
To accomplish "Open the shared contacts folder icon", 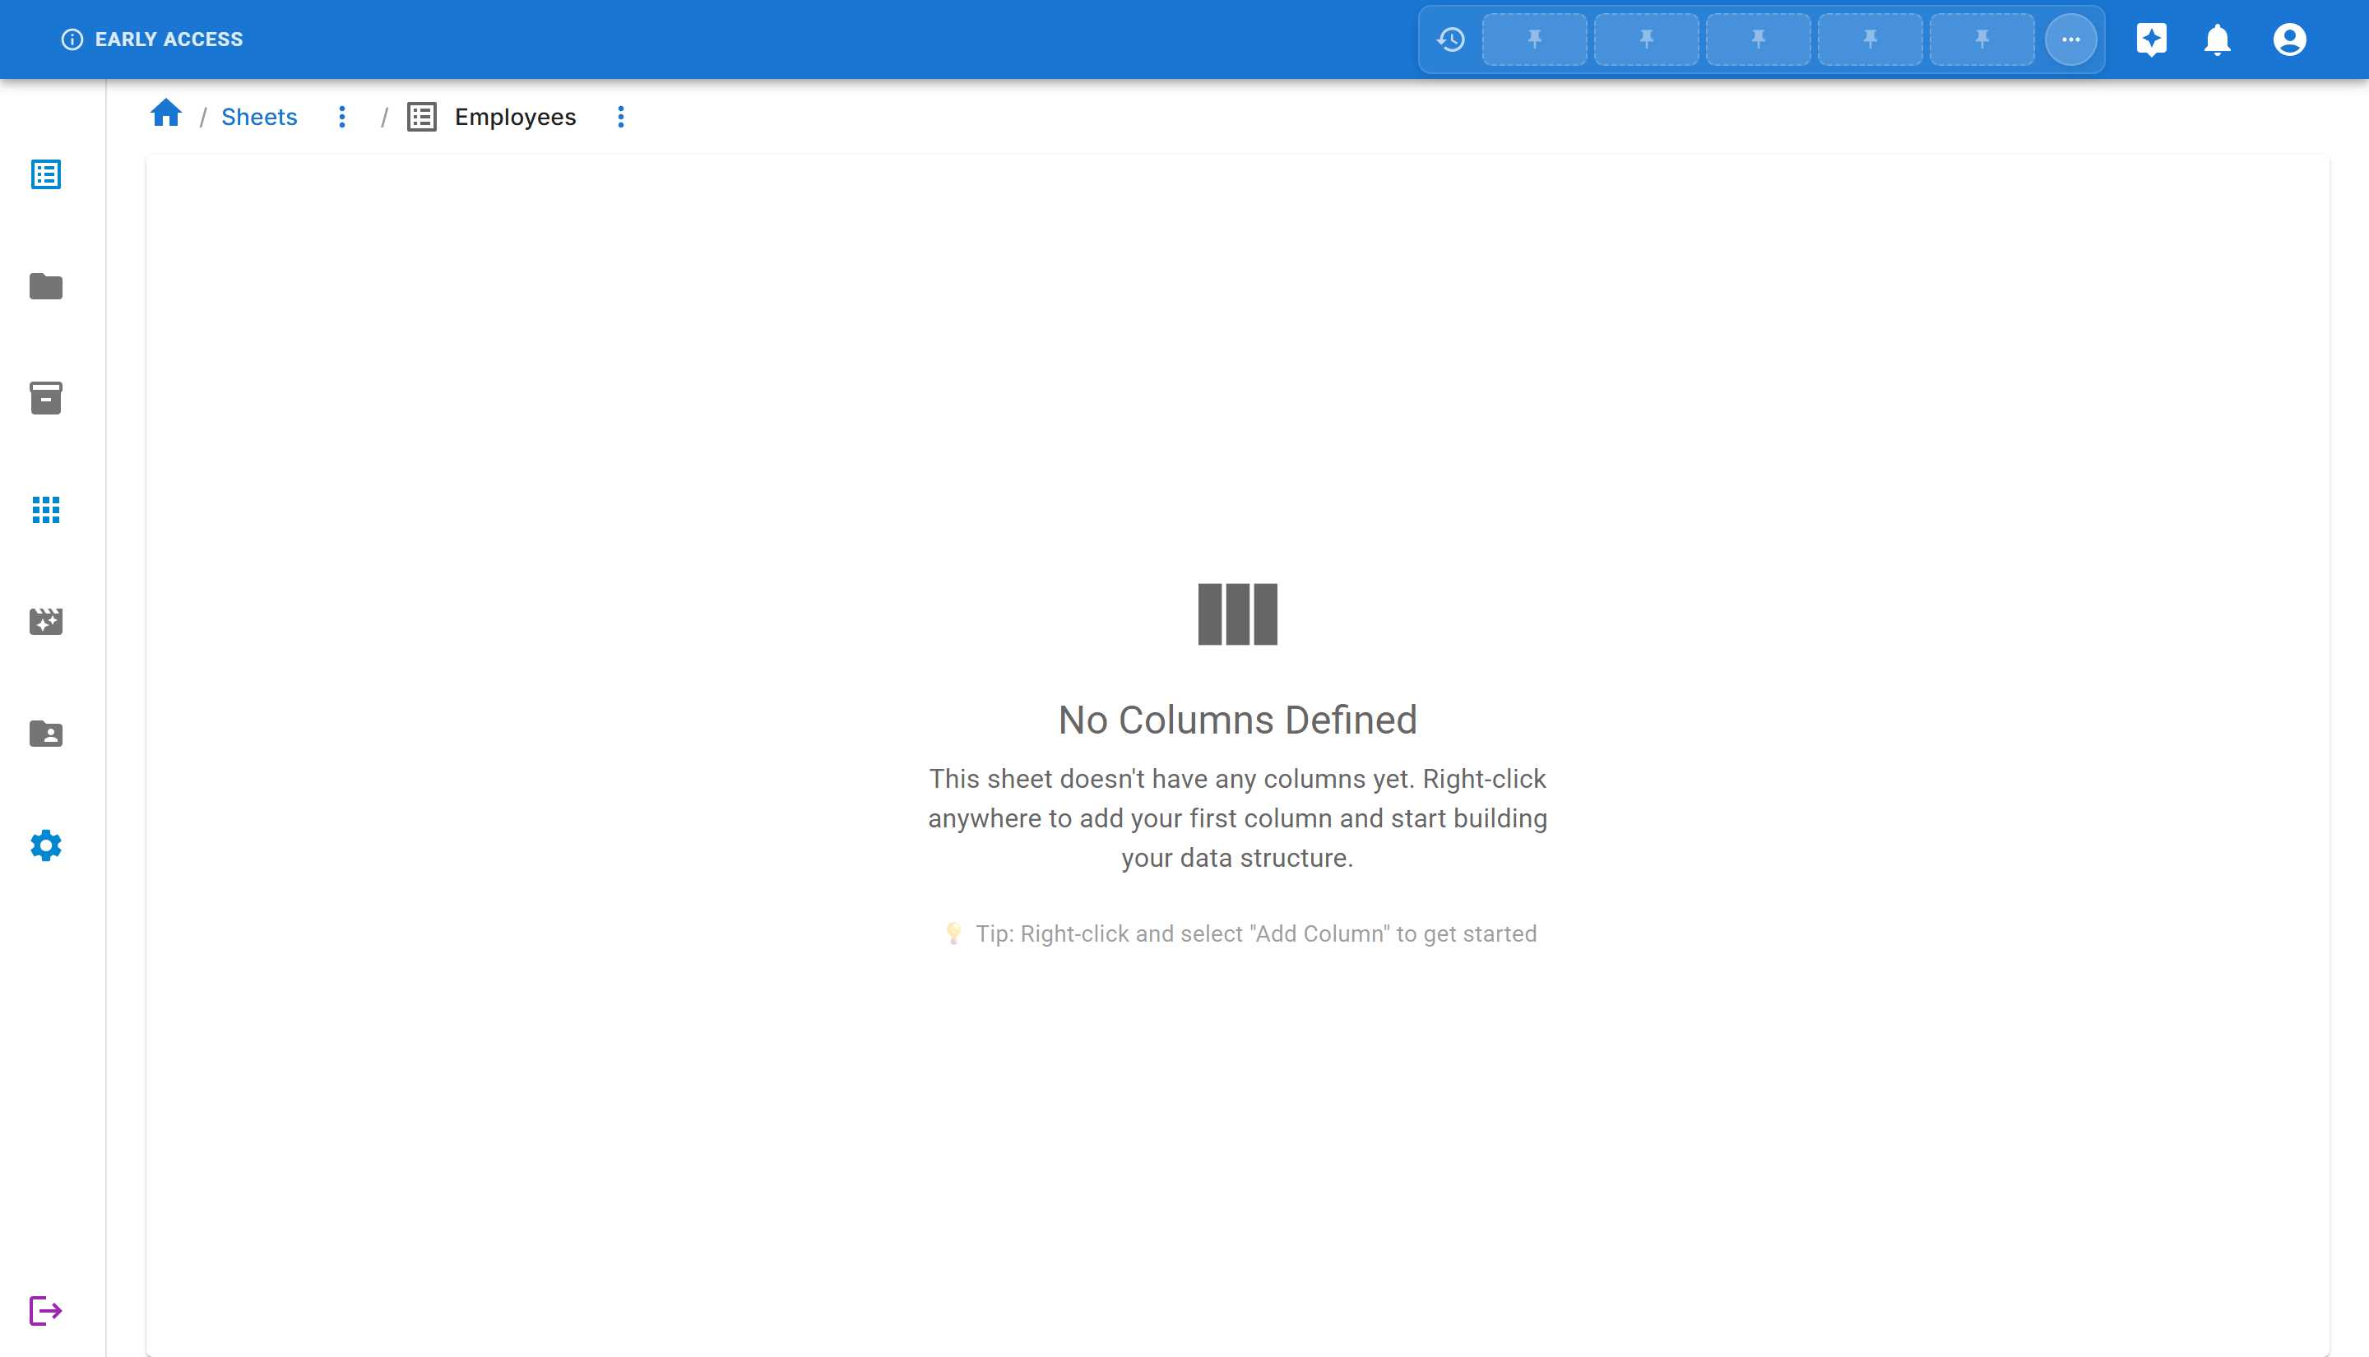I will (46, 734).
